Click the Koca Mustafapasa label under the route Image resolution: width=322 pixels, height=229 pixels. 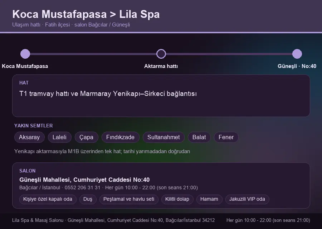pos(25,66)
